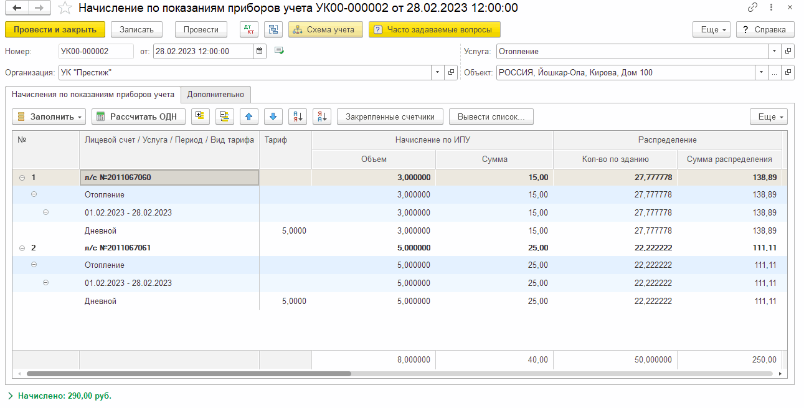Click Провести и закрыть button
804x408 pixels.
tap(55, 30)
